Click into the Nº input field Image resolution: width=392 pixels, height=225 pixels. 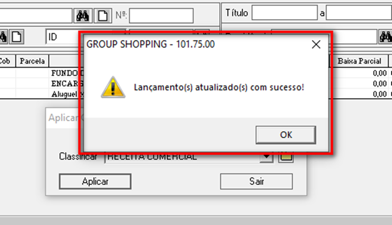[x=161, y=15]
